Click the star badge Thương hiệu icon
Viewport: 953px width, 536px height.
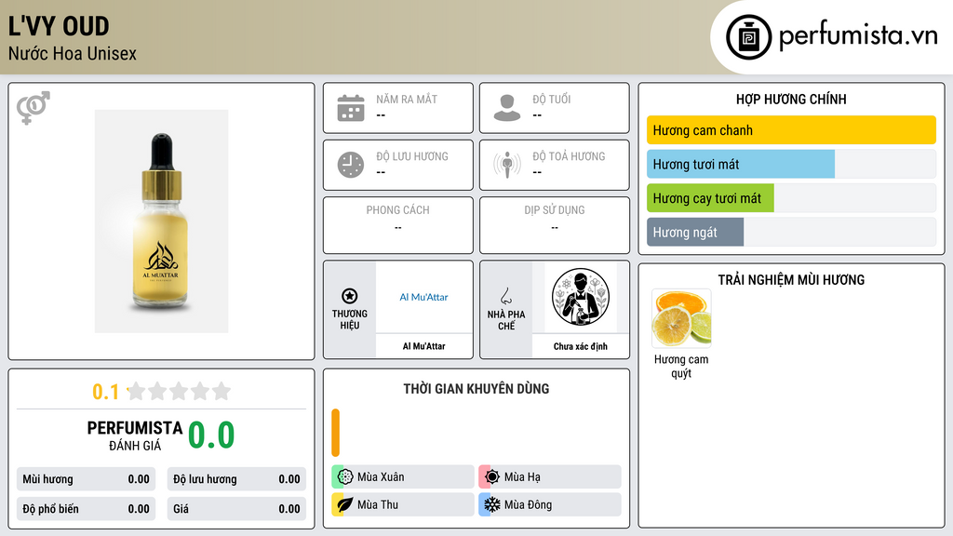pyautogui.click(x=350, y=296)
